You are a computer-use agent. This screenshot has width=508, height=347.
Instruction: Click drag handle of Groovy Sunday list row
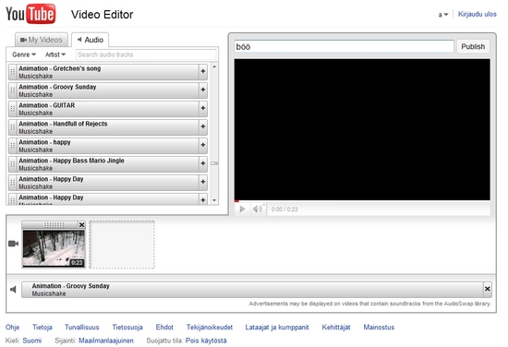coord(13,90)
